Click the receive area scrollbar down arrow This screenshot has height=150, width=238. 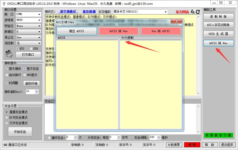(198, 93)
